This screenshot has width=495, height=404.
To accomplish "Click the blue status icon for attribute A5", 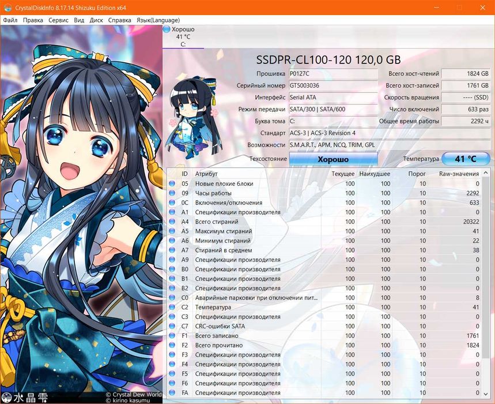I will (x=172, y=231).
